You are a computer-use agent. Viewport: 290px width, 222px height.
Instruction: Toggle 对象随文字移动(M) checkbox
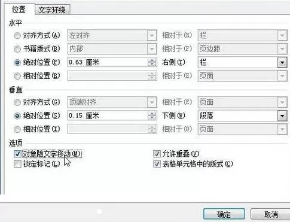[x=17, y=154]
